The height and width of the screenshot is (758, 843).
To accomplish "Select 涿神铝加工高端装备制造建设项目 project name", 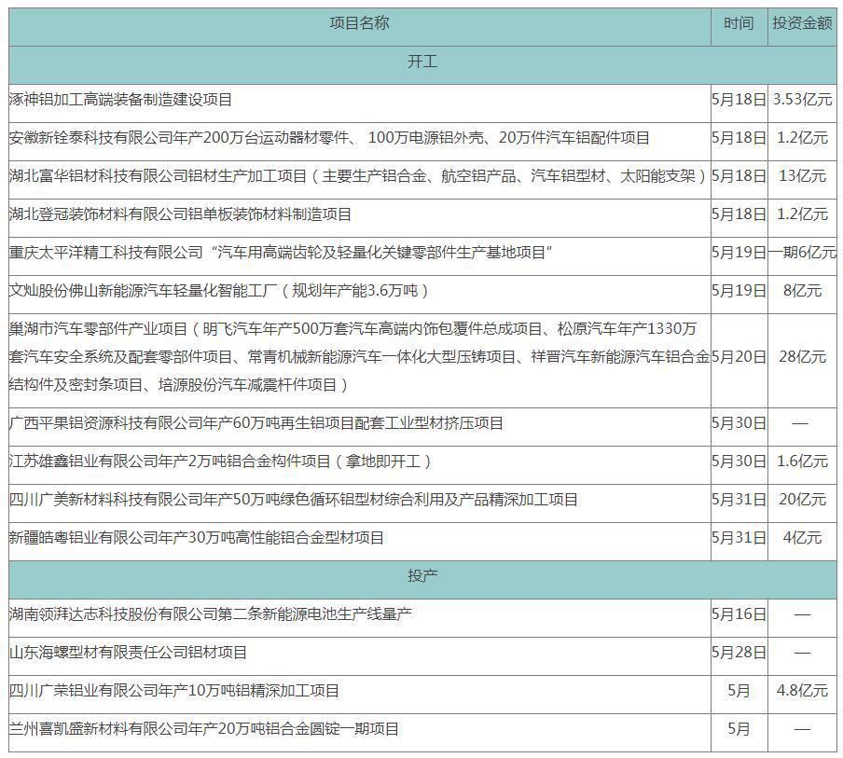I will pos(120,100).
